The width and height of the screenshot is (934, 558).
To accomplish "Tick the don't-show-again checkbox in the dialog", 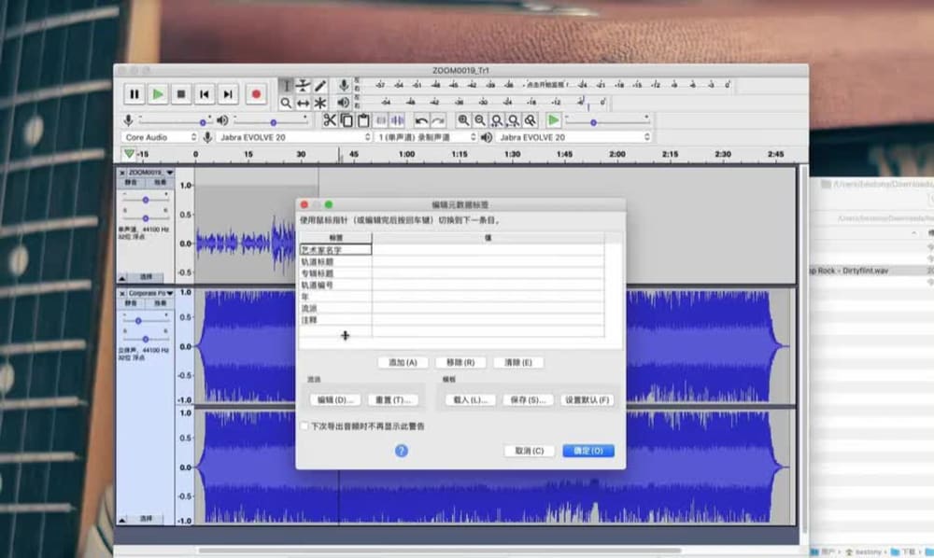I will point(304,425).
